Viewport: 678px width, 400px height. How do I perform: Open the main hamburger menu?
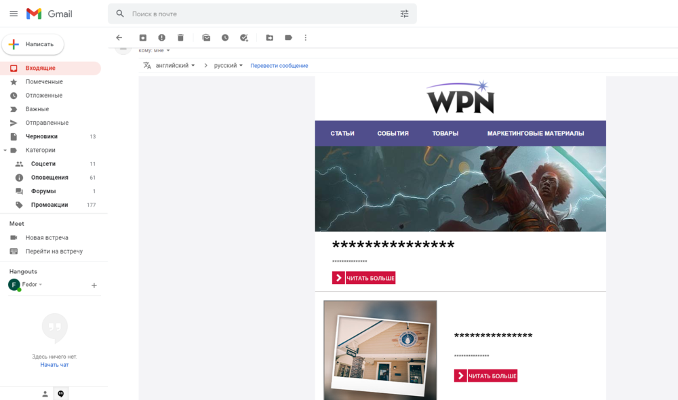[x=14, y=14]
